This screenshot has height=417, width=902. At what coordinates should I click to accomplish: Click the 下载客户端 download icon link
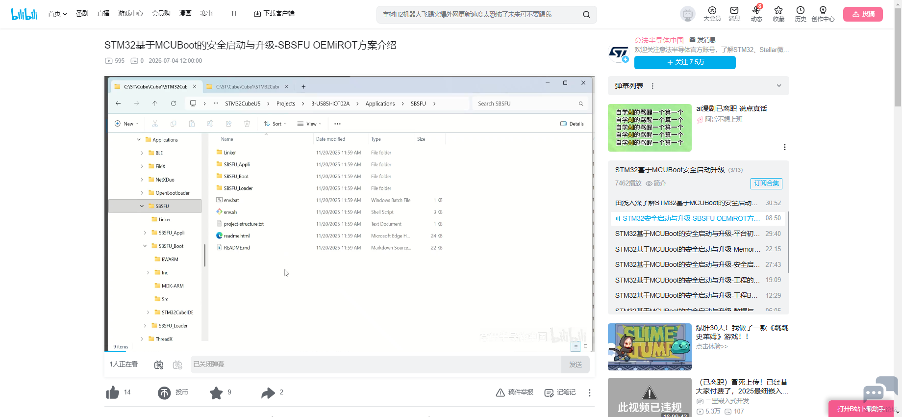(274, 14)
